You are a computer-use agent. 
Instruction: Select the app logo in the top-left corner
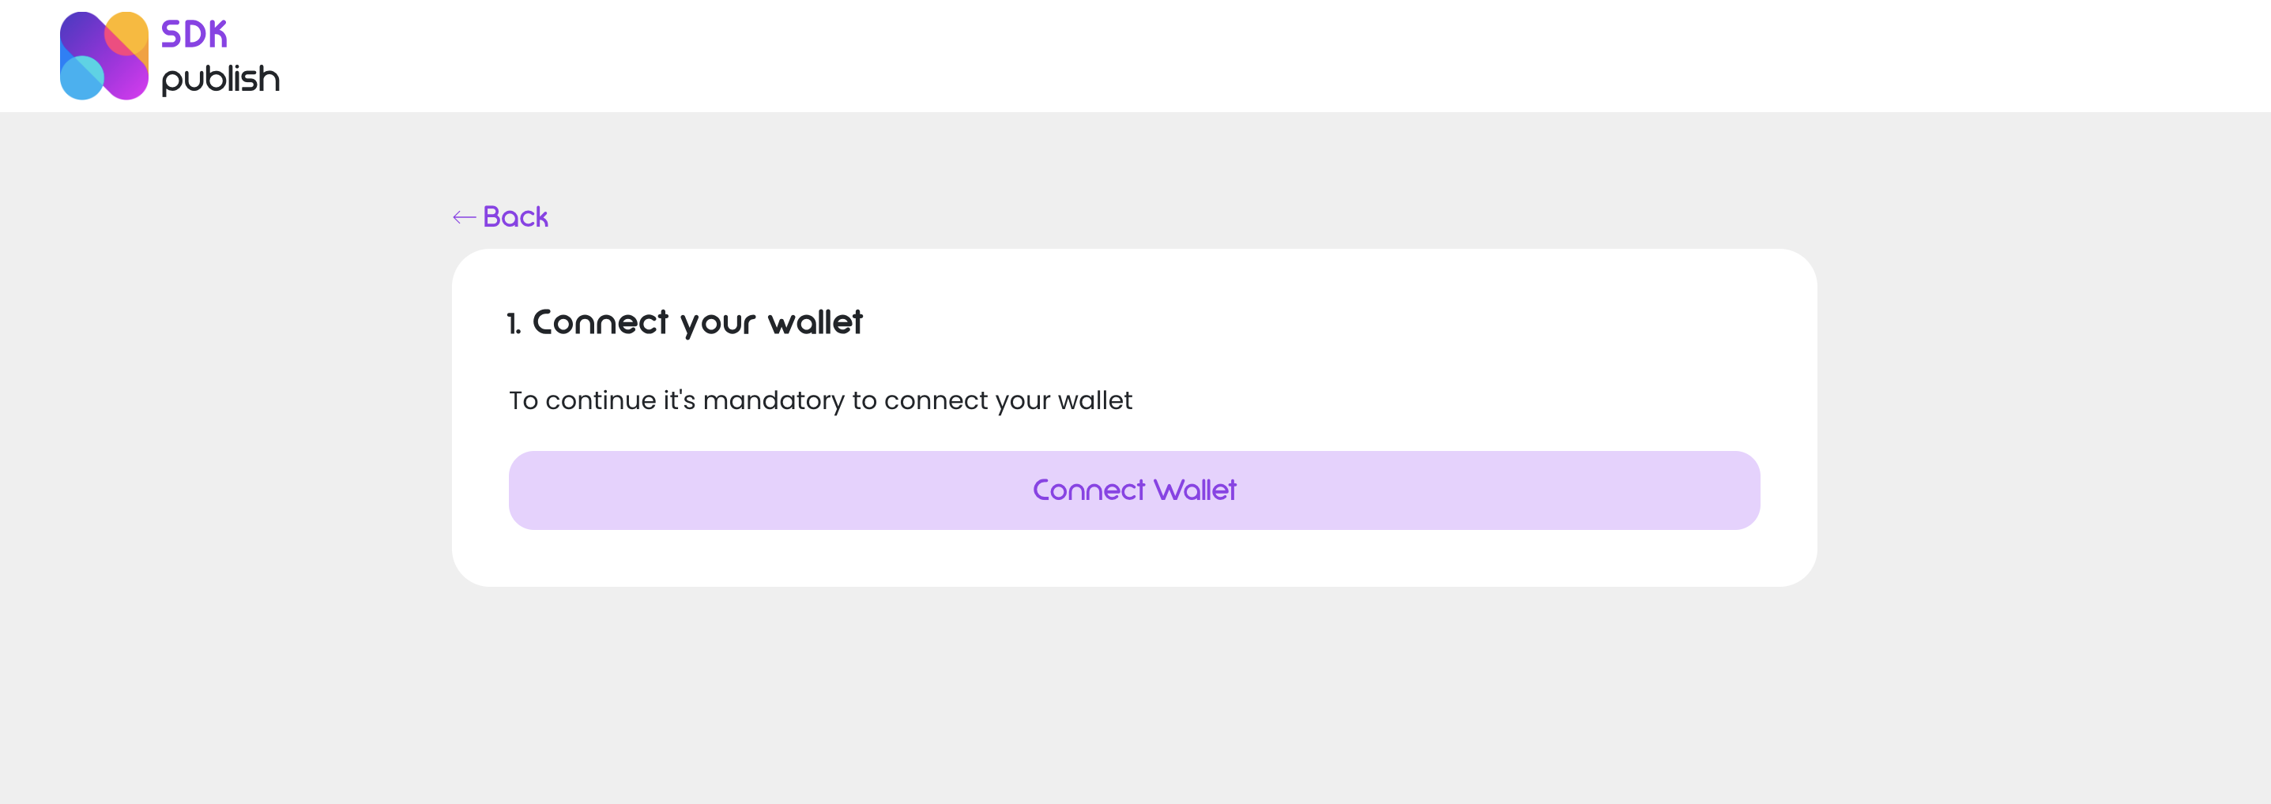pos(106,54)
